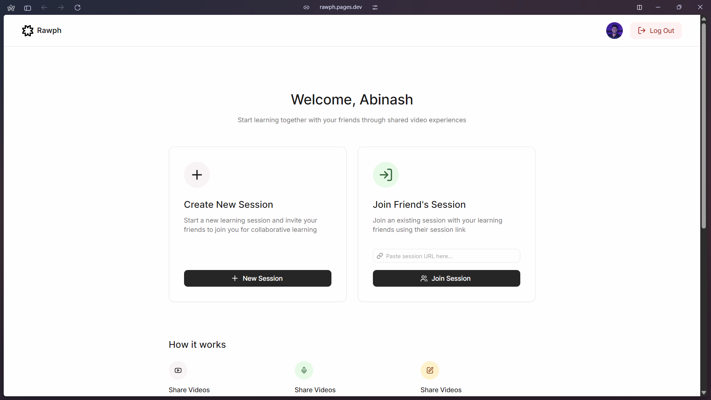This screenshot has height=400, width=711.
Task: Click the browser refresh icon
Action: pos(78,7)
